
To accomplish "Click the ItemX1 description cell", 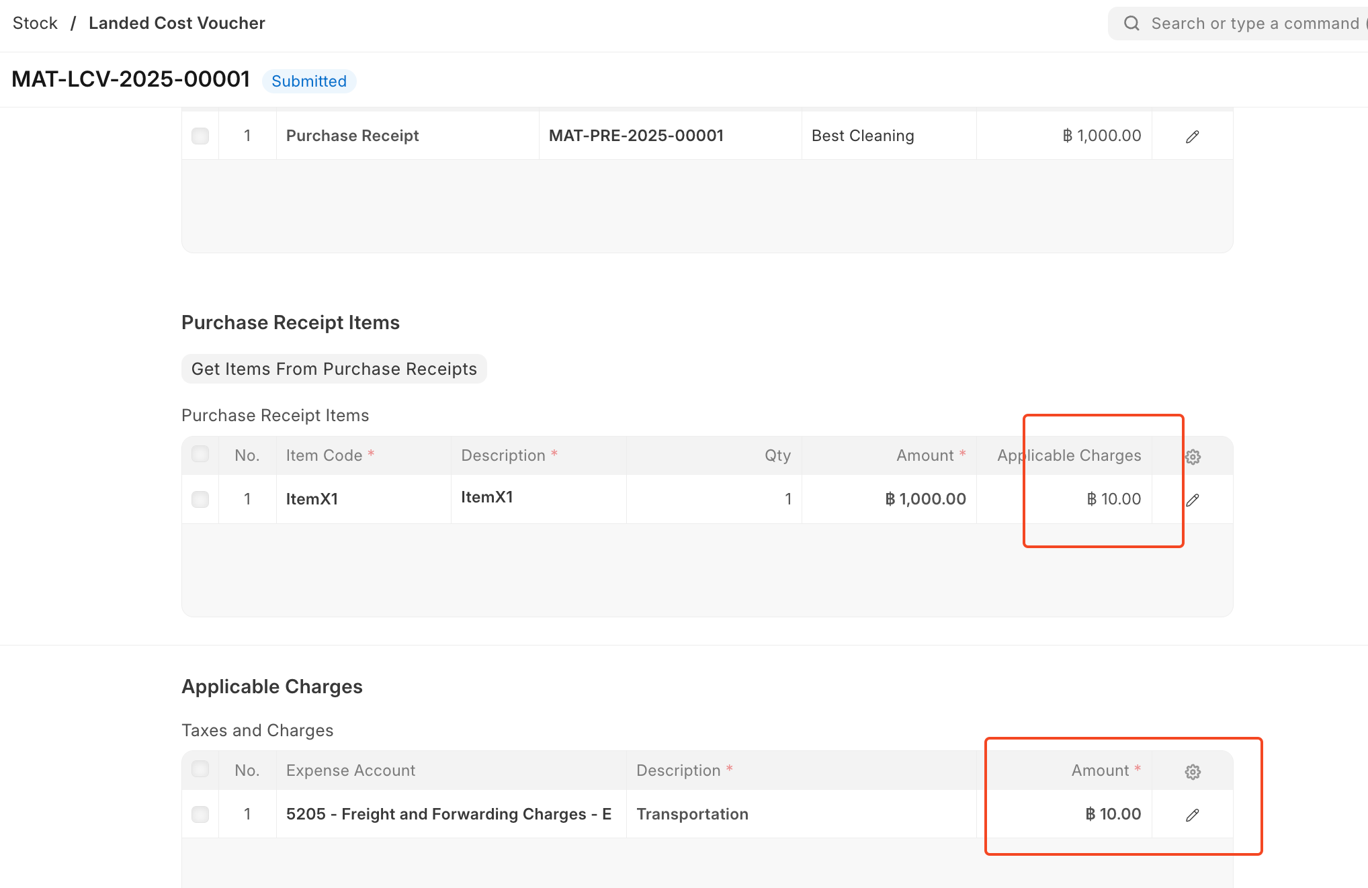I will click(538, 499).
